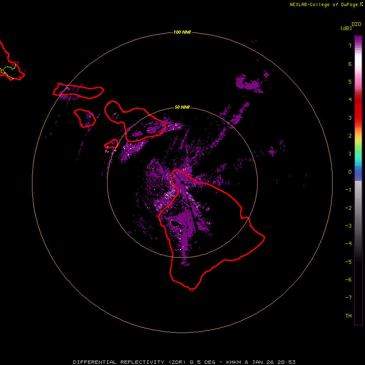Click the -5 value on color scale
This screenshot has height=365, width=365.
click(348, 262)
